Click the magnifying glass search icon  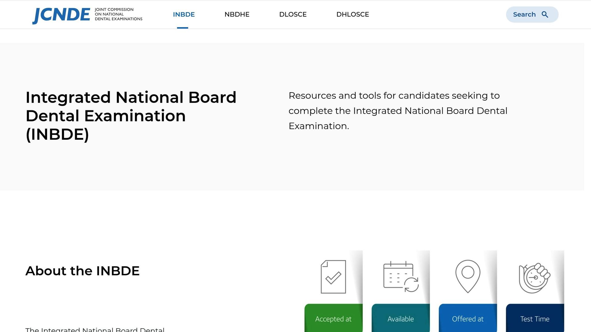545,14
